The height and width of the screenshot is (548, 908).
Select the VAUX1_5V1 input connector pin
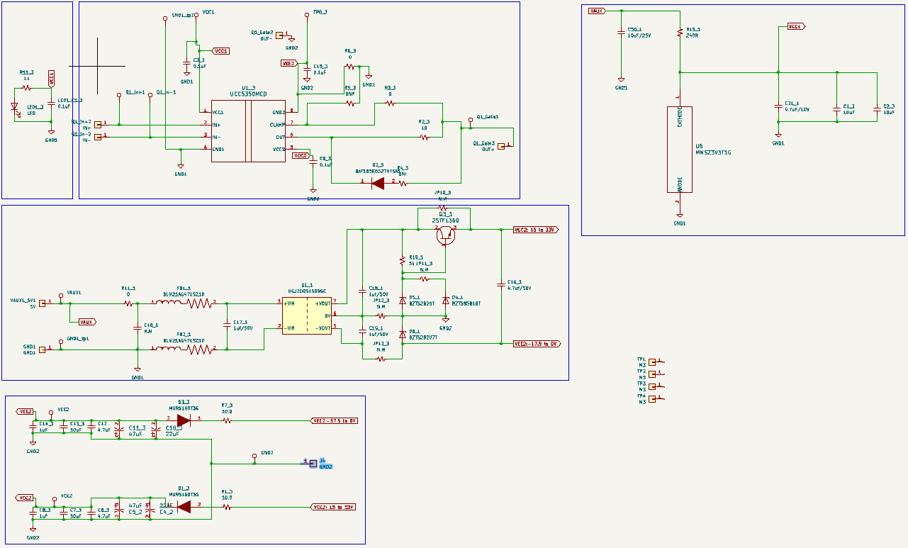[43, 303]
